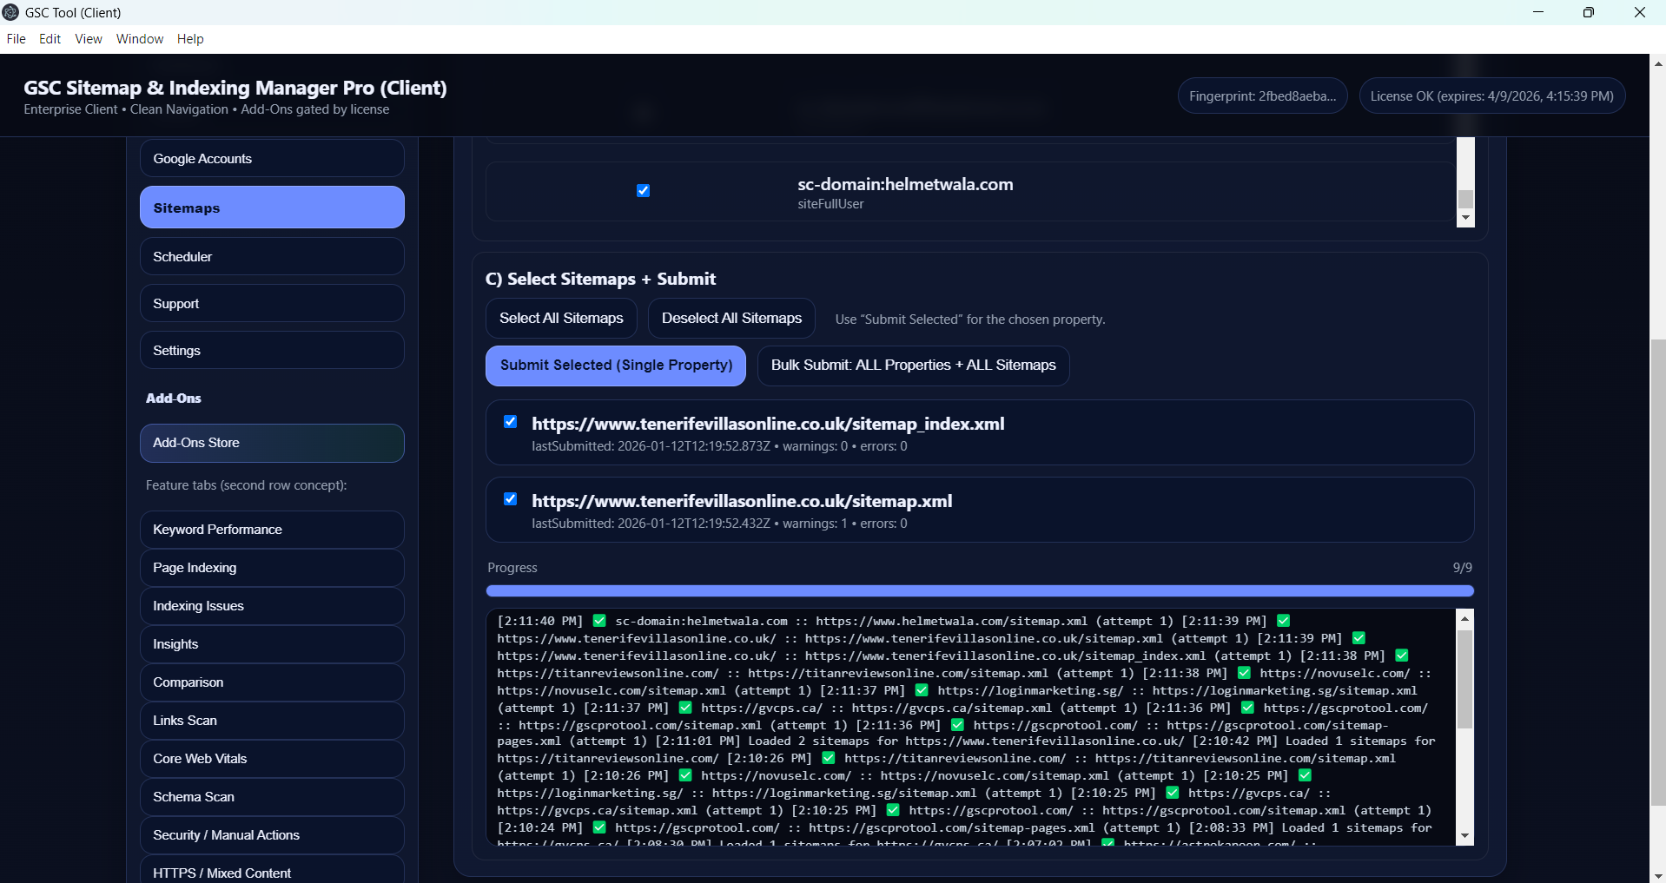Image resolution: width=1666 pixels, height=883 pixels.
Task: Click the log panel vertical scrollbar thumb
Action: pyautogui.click(x=1464, y=679)
